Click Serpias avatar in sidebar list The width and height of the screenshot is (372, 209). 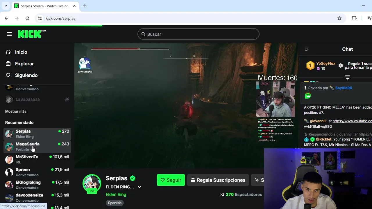pos(9,134)
